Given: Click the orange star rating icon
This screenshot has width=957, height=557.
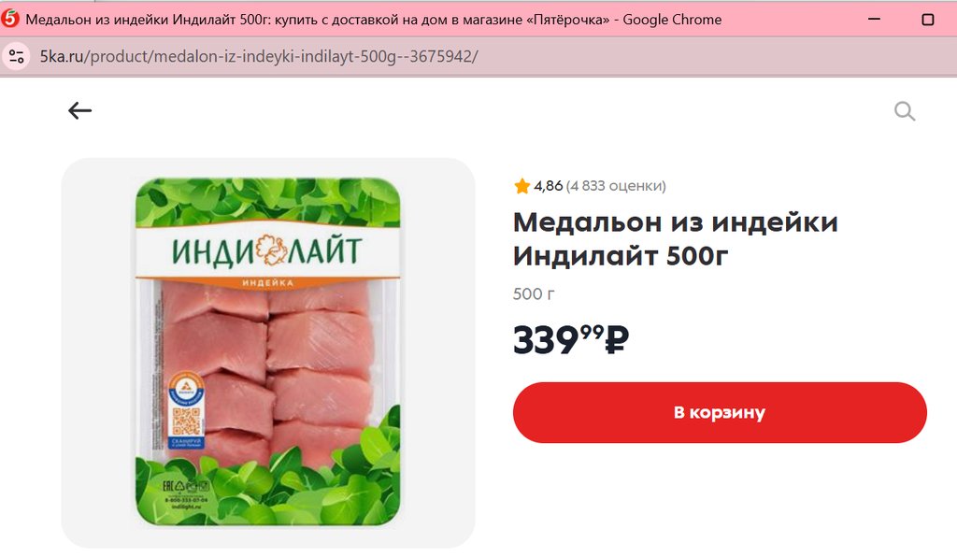Looking at the screenshot, I should 521,185.
